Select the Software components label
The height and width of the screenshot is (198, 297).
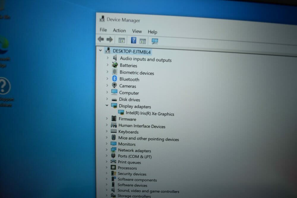tap(137, 180)
